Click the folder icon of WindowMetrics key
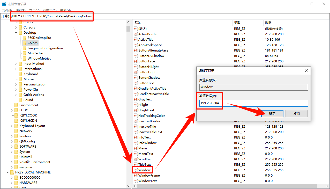 [24, 58]
